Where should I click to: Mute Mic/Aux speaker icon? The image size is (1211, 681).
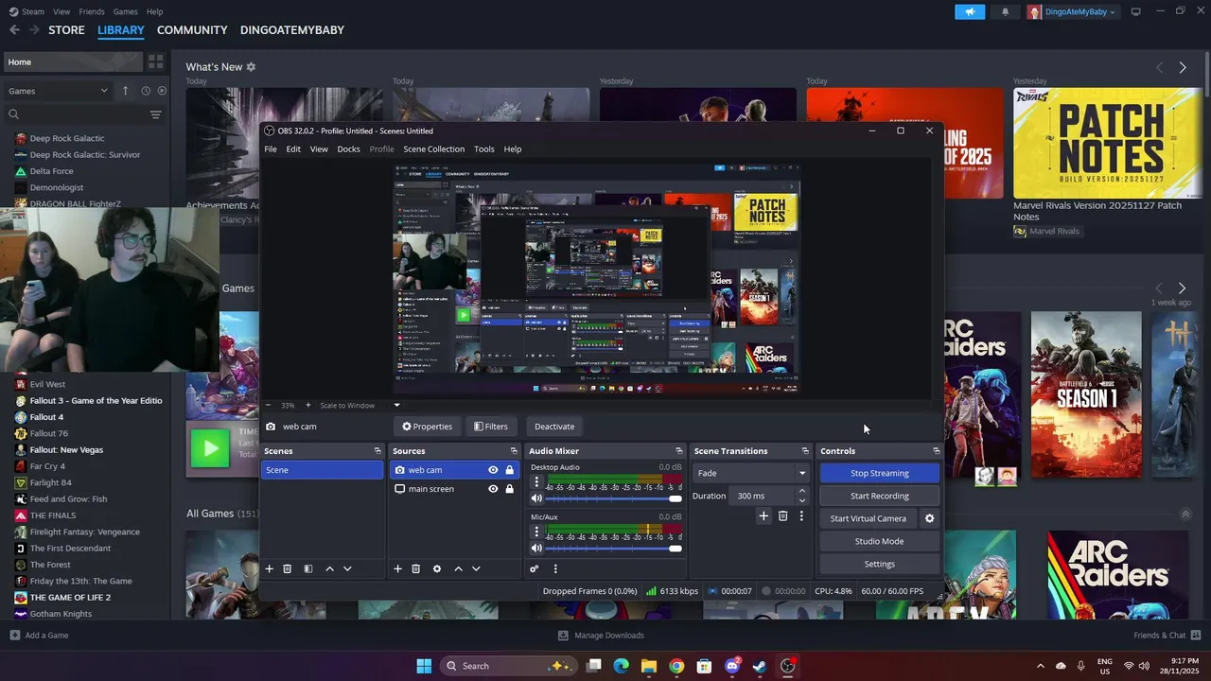pyautogui.click(x=536, y=548)
